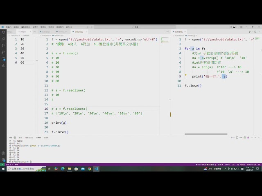Open the Explorer view in activity bar
Image resolution: width=262 pixels, height=196 pixels.
pos(3,33)
